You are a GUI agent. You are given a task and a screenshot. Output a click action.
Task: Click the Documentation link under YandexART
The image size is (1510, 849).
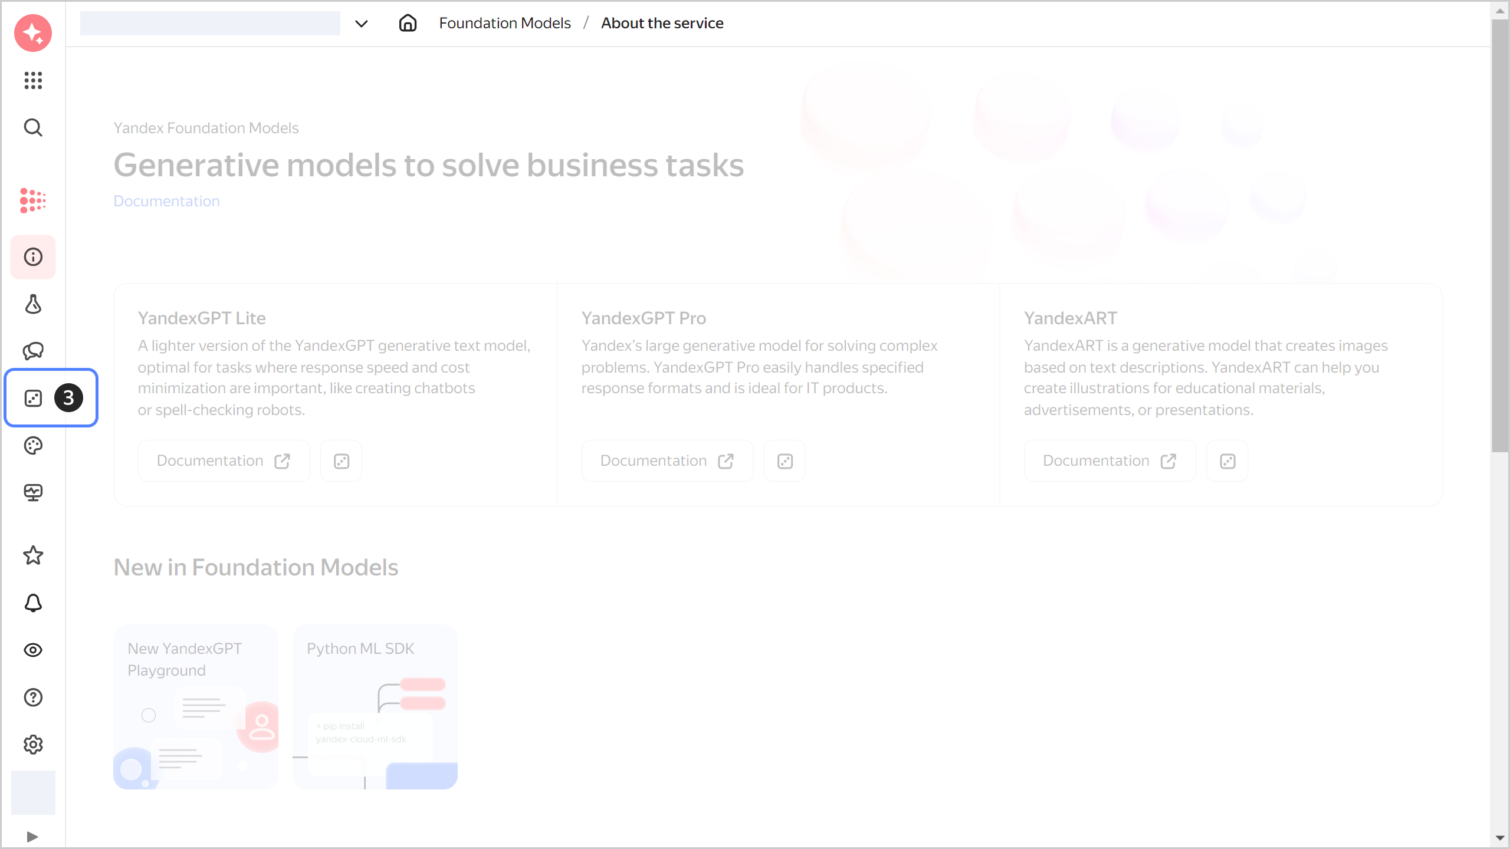pos(1108,460)
